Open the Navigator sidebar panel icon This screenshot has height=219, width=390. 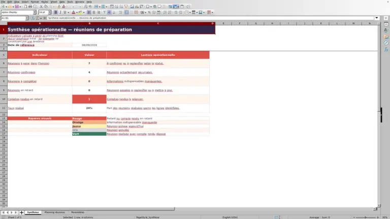[x=386, y=43]
